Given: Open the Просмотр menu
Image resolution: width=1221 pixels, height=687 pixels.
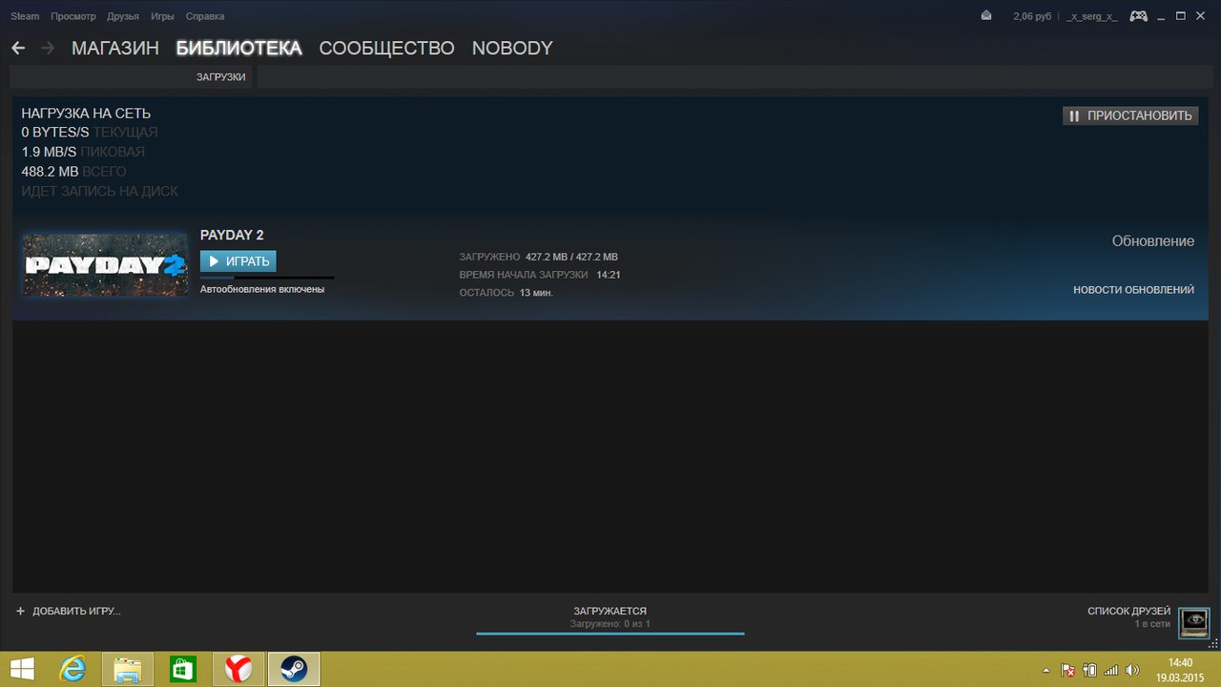Looking at the screenshot, I should 72,16.
